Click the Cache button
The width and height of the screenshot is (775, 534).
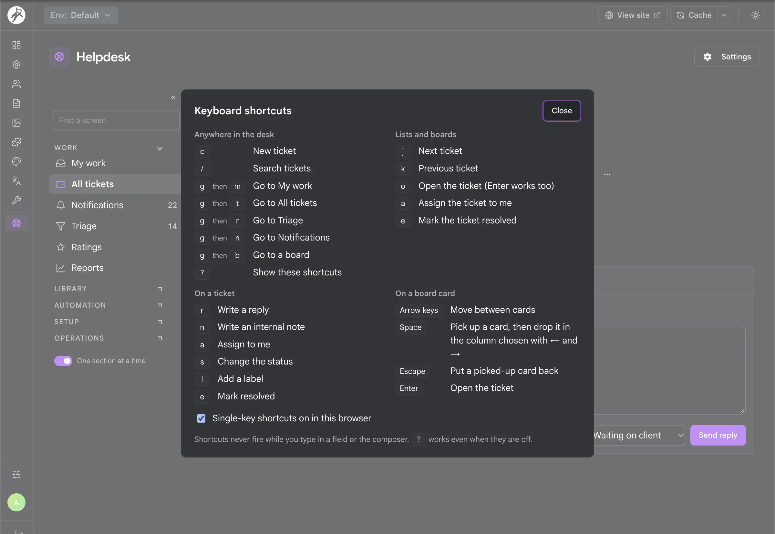coord(694,15)
